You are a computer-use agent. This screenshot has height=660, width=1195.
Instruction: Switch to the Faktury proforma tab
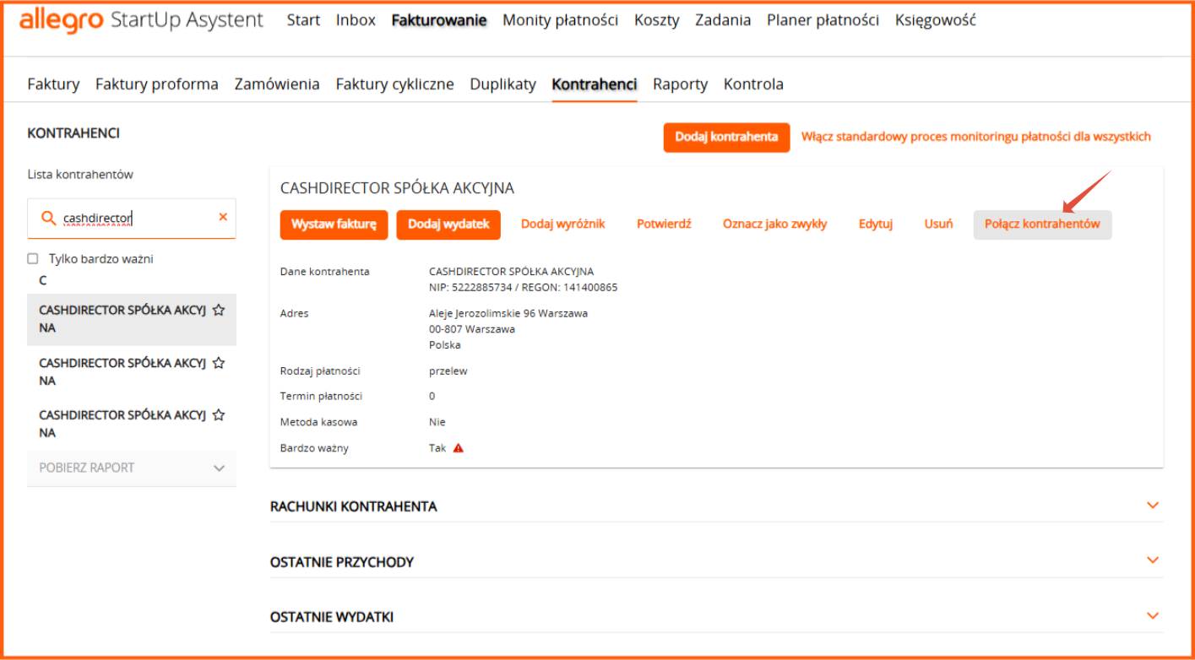click(157, 84)
